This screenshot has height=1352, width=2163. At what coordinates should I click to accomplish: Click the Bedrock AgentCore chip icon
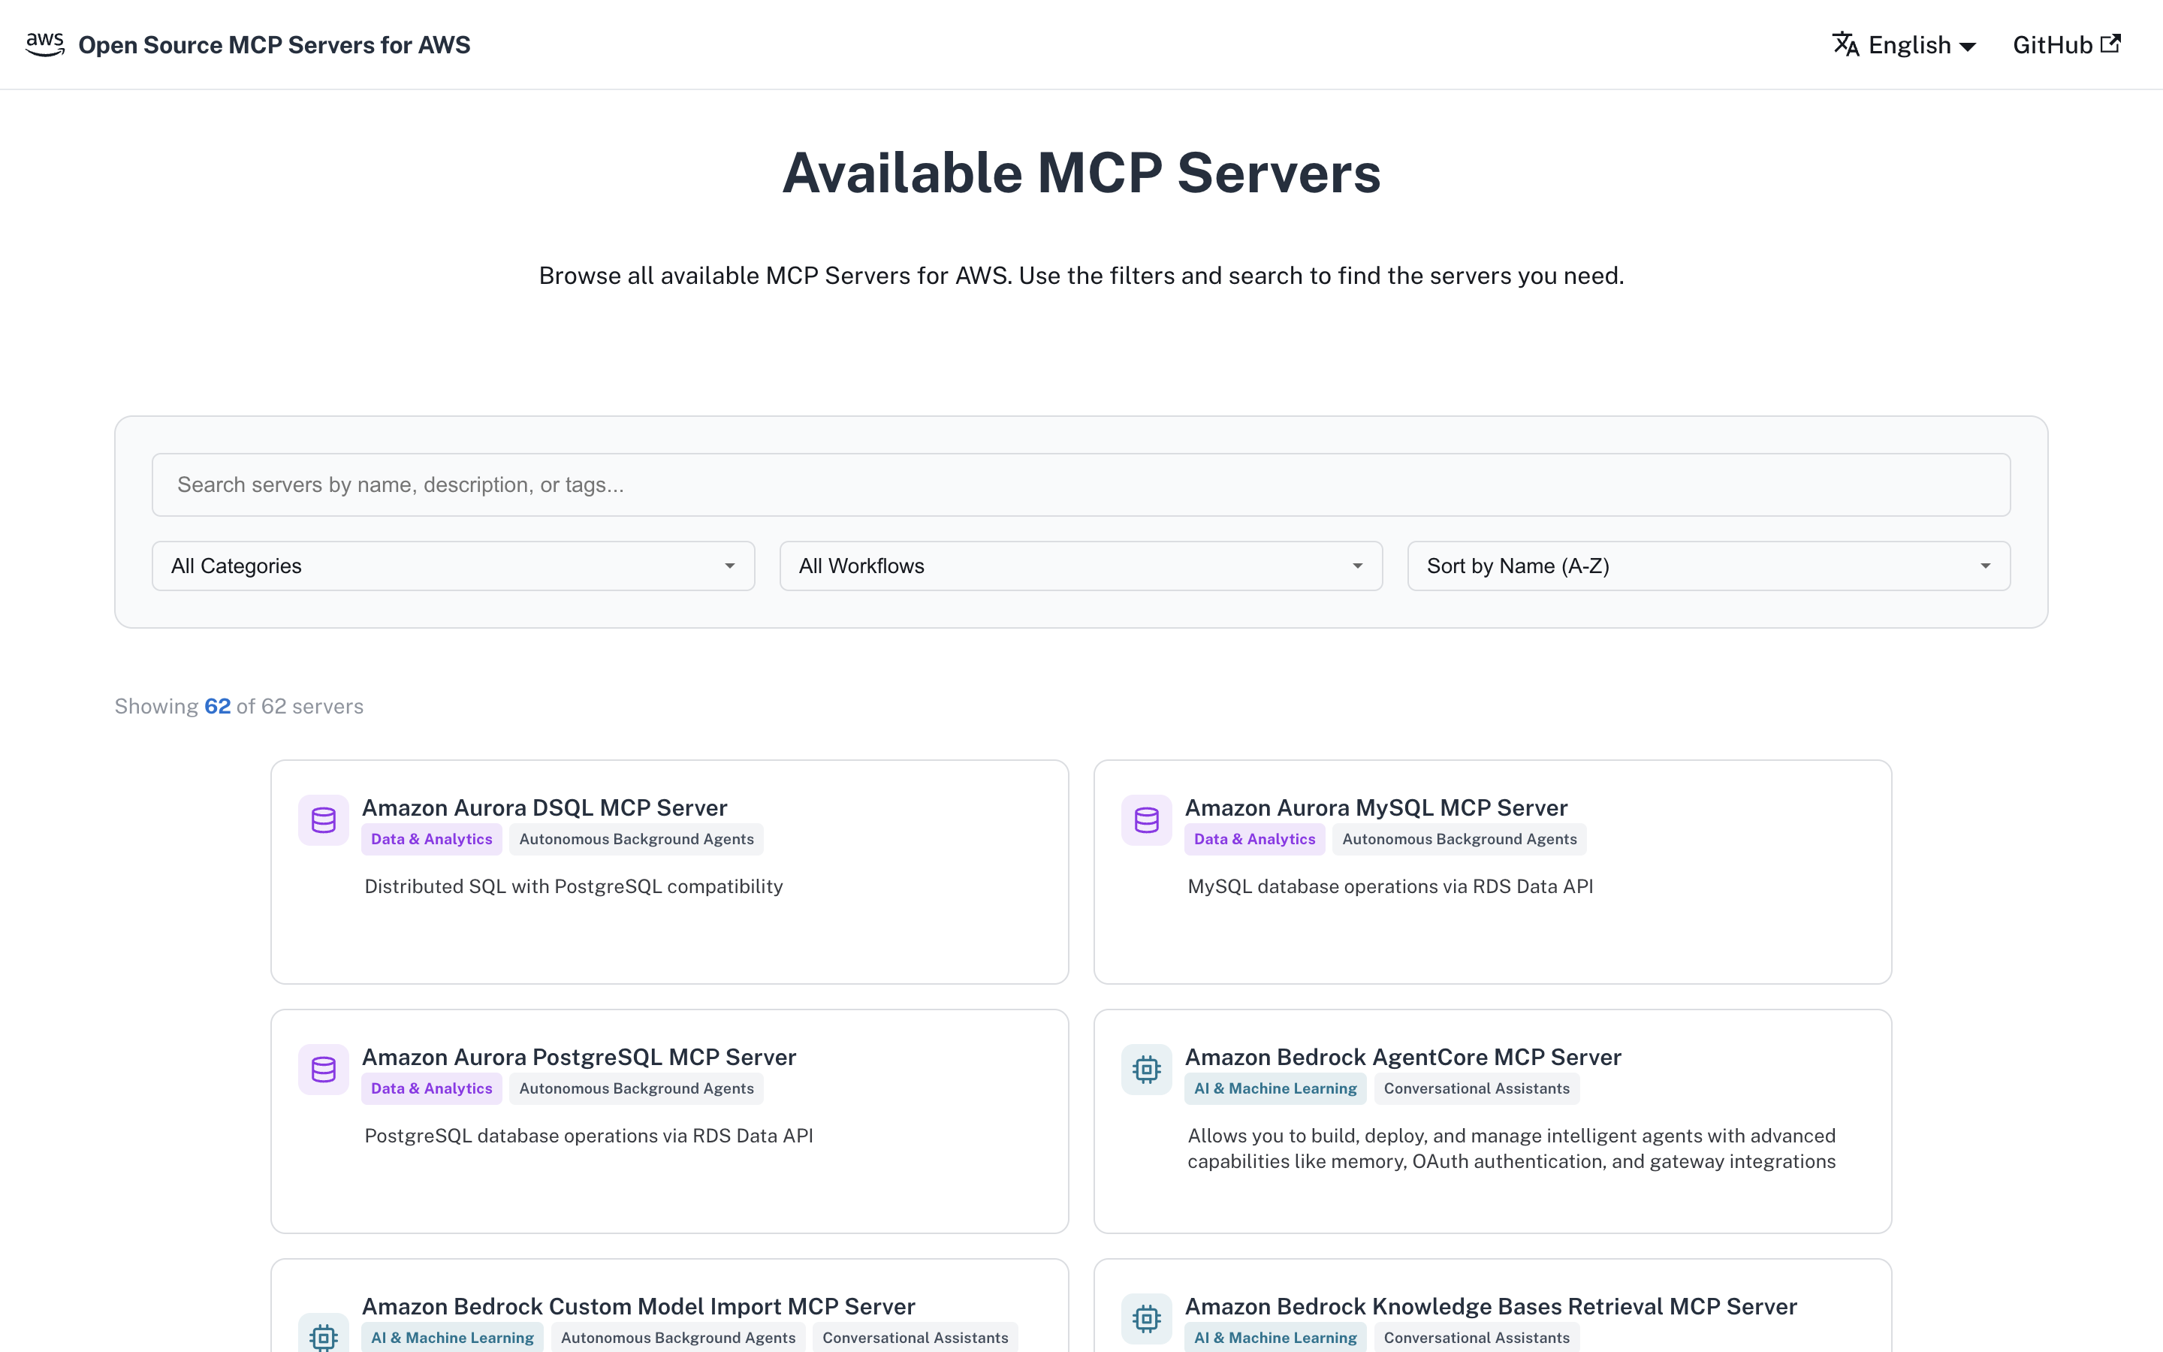[x=1147, y=1070]
